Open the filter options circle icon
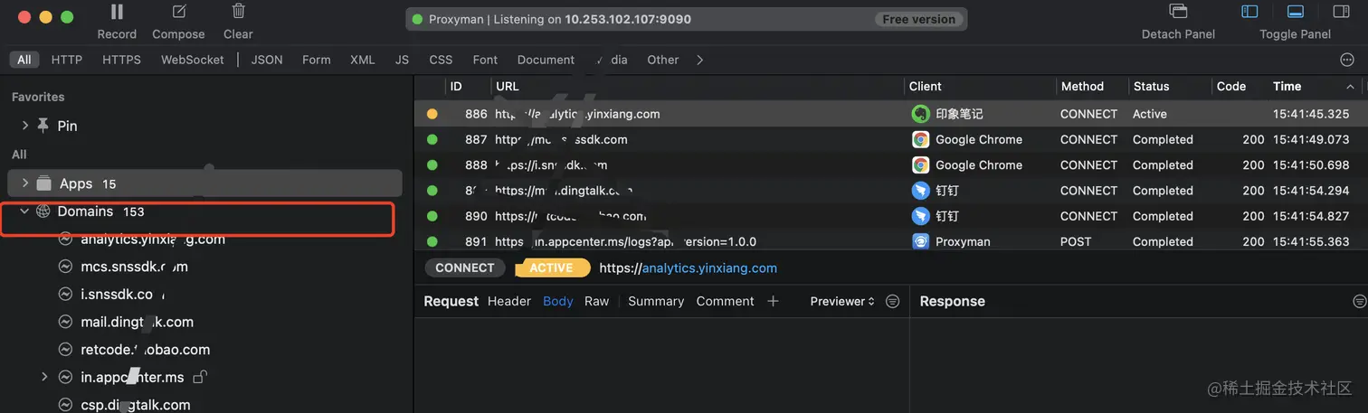This screenshot has height=413, width=1368. 1346,60
